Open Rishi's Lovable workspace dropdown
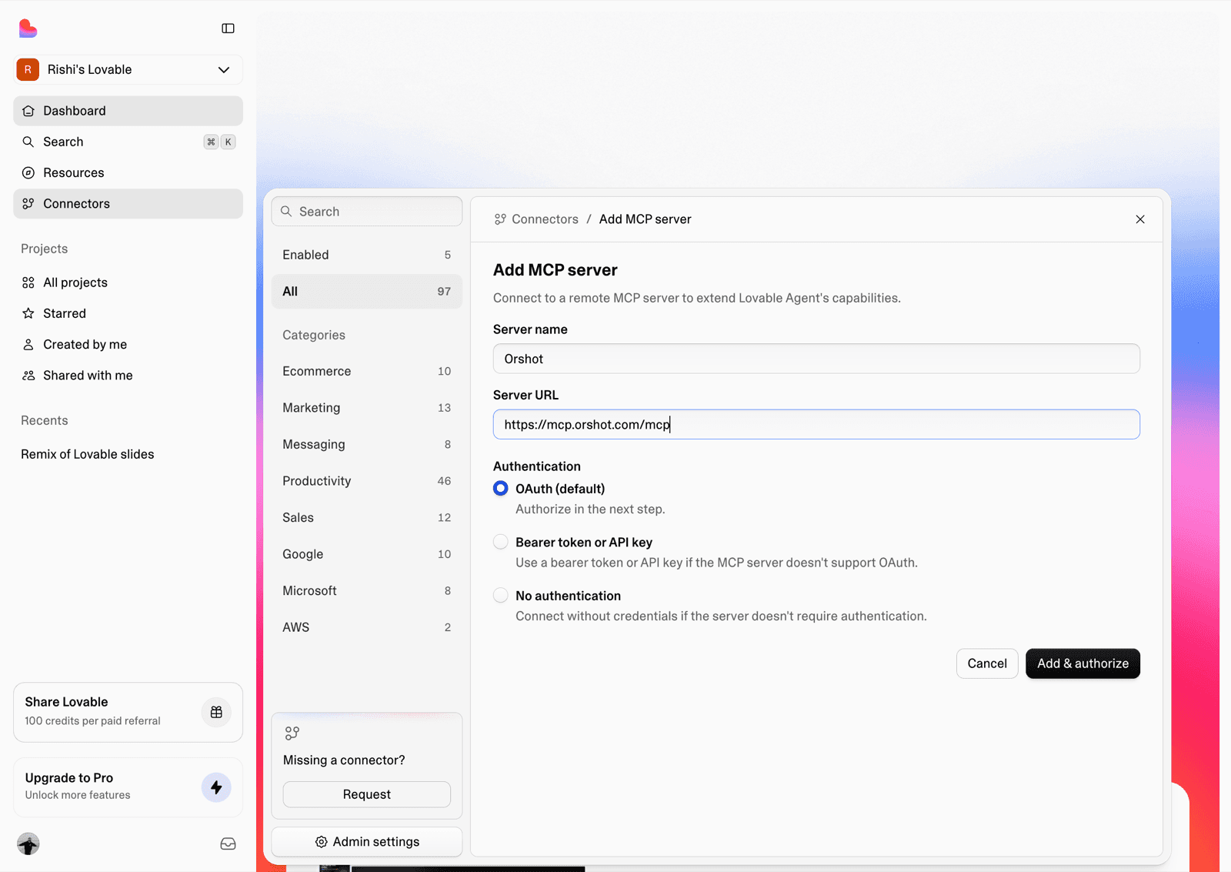 tap(128, 69)
